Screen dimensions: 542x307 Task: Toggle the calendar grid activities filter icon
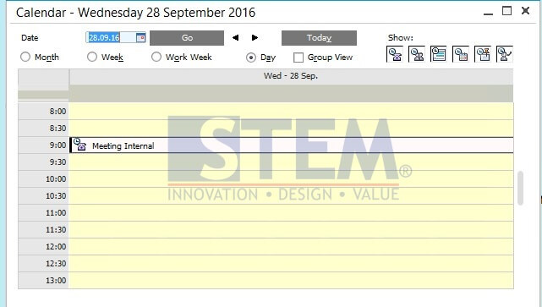[461, 54]
